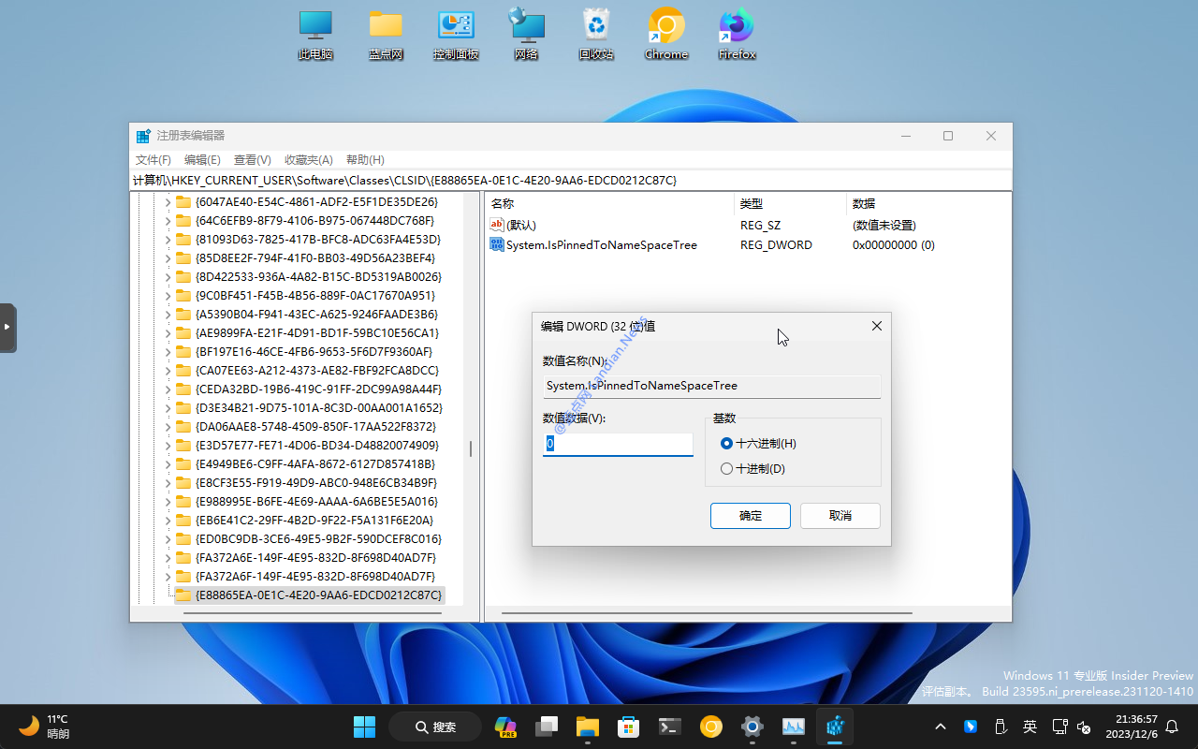
Task: Select the Recycle Bin (回收站) desktop icon
Action: (x=596, y=26)
